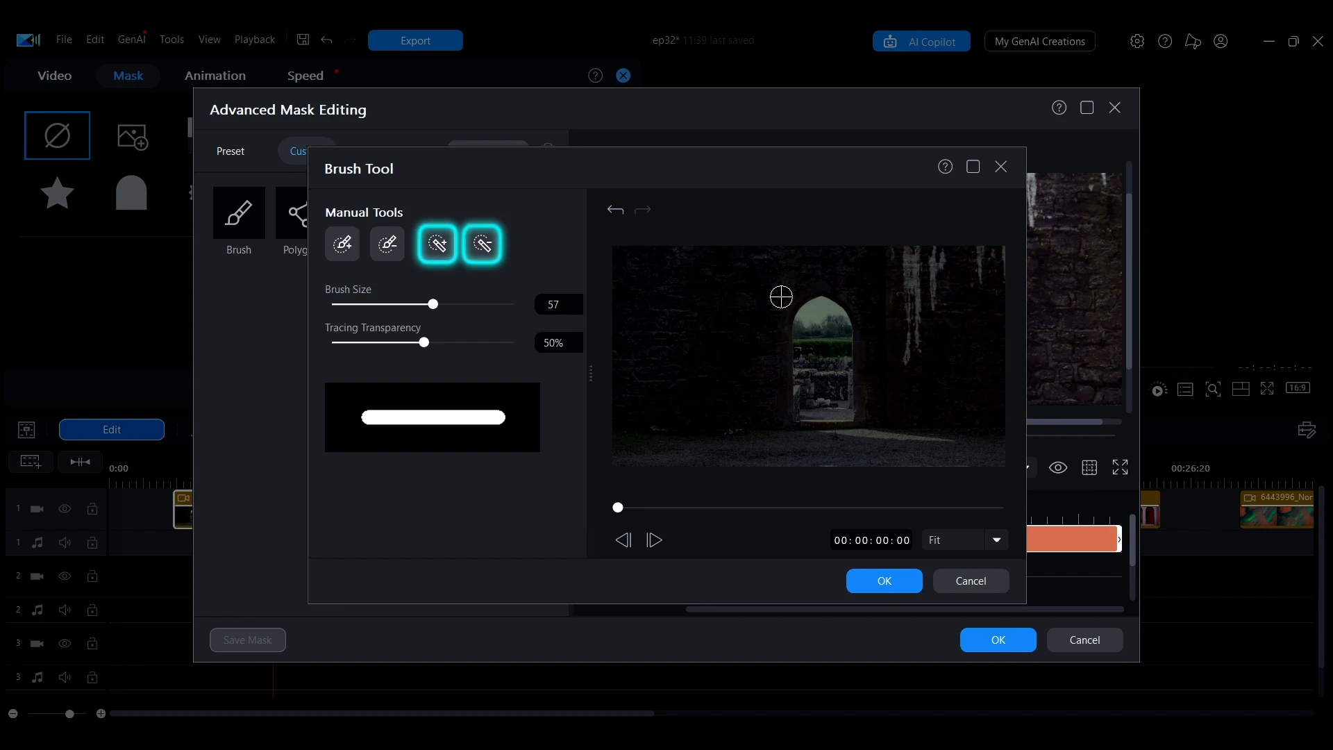1333x750 pixels.
Task: Hide video track 2
Action: (x=65, y=576)
